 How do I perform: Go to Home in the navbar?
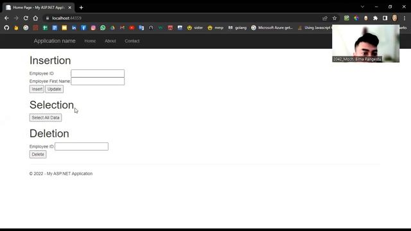coord(90,41)
